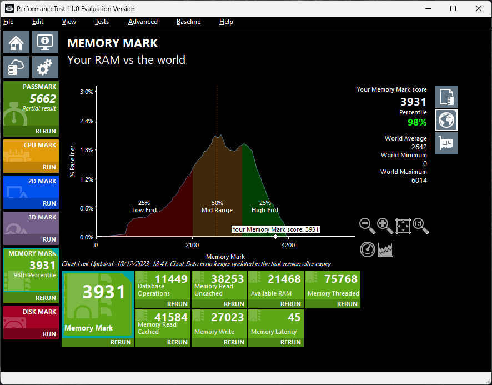Open the settings gear icon

point(44,67)
